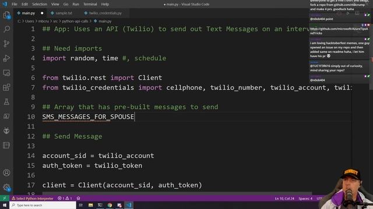
Task: Open the Remote Explorer view
Action: pyautogui.click(x=6, y=73)
